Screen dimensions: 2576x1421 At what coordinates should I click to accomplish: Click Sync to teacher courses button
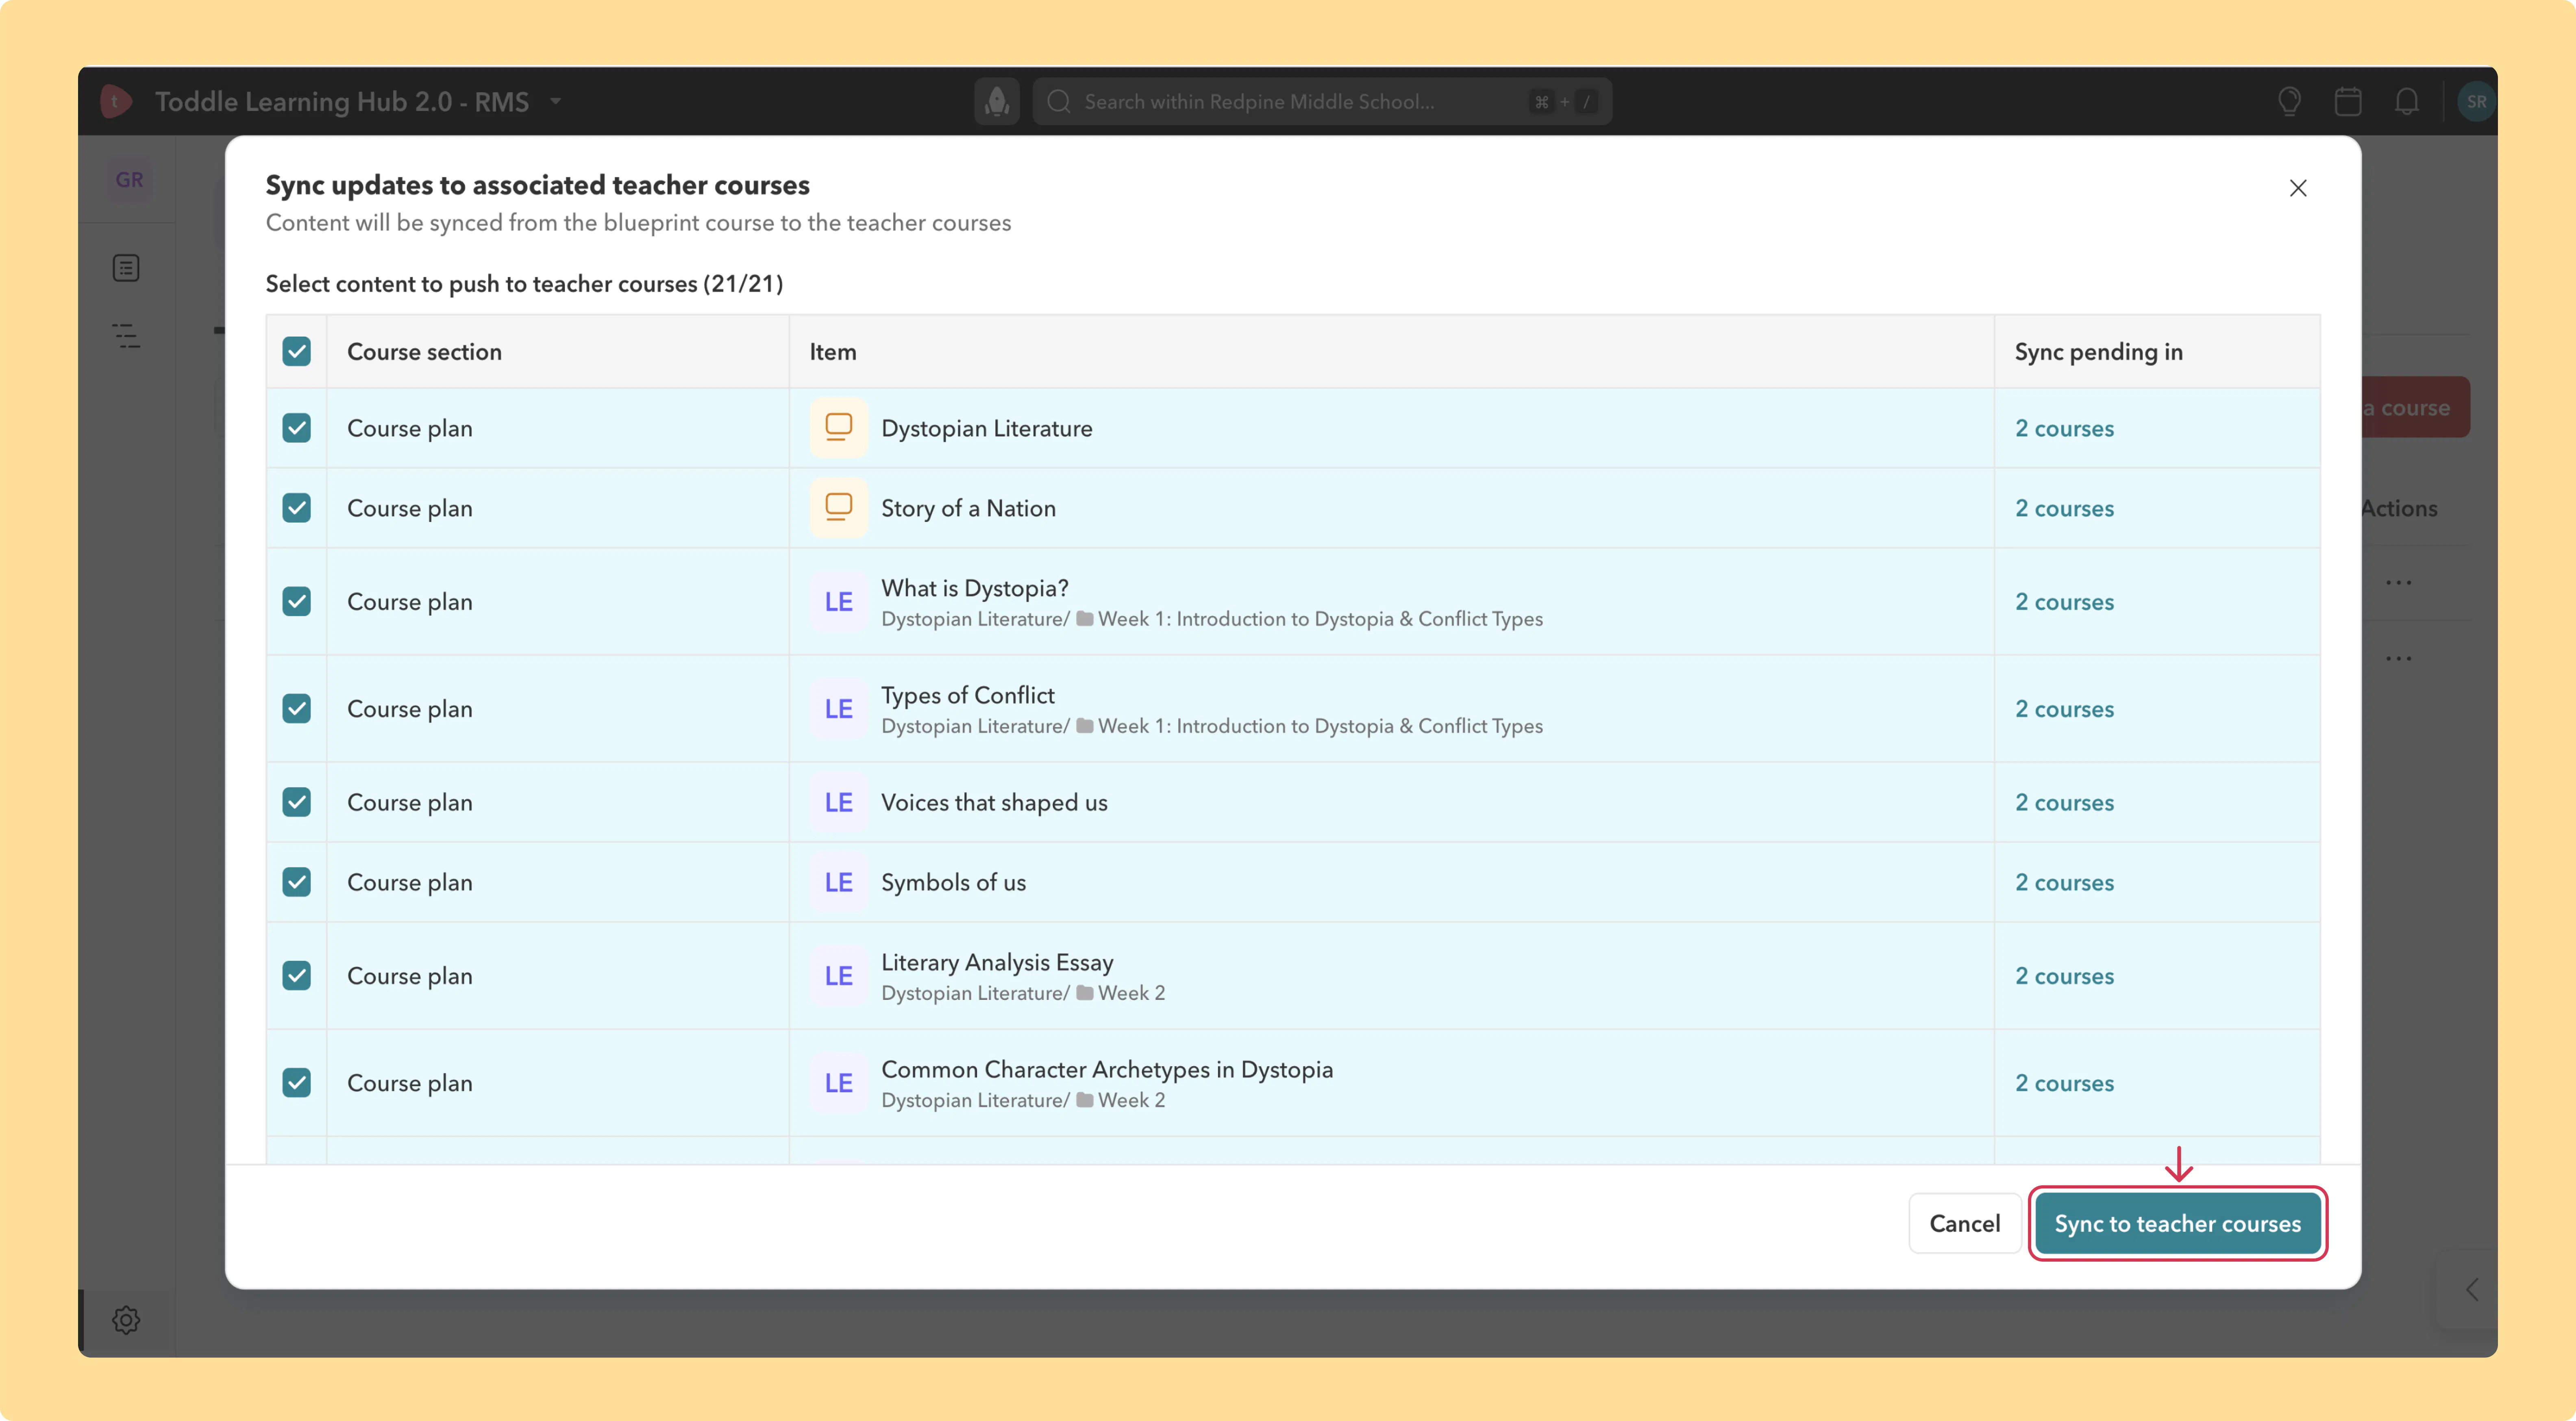[x=2177, y=1224]
